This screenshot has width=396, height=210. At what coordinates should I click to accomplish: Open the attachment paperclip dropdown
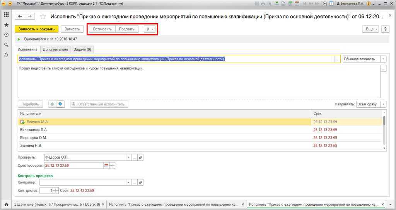[149, 29]
